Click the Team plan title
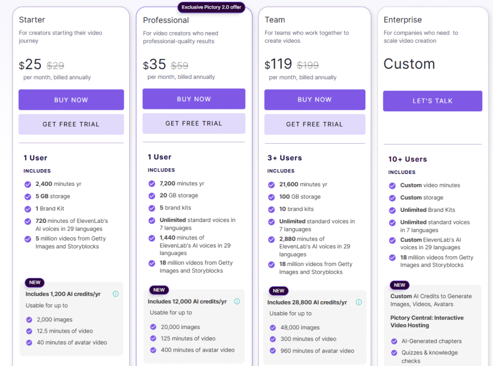 point(275,20)
